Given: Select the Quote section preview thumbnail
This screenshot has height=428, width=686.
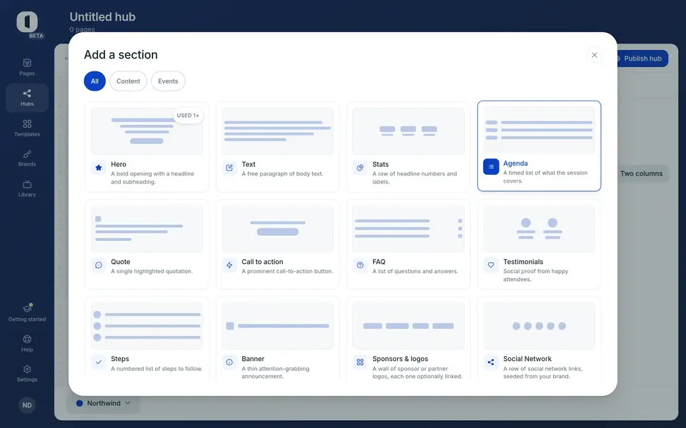Looking at the screenshot, I should pos(146,228).
